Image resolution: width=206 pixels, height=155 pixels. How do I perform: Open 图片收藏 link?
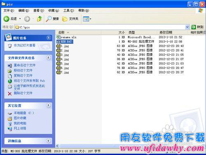click(x=20, y=118)
